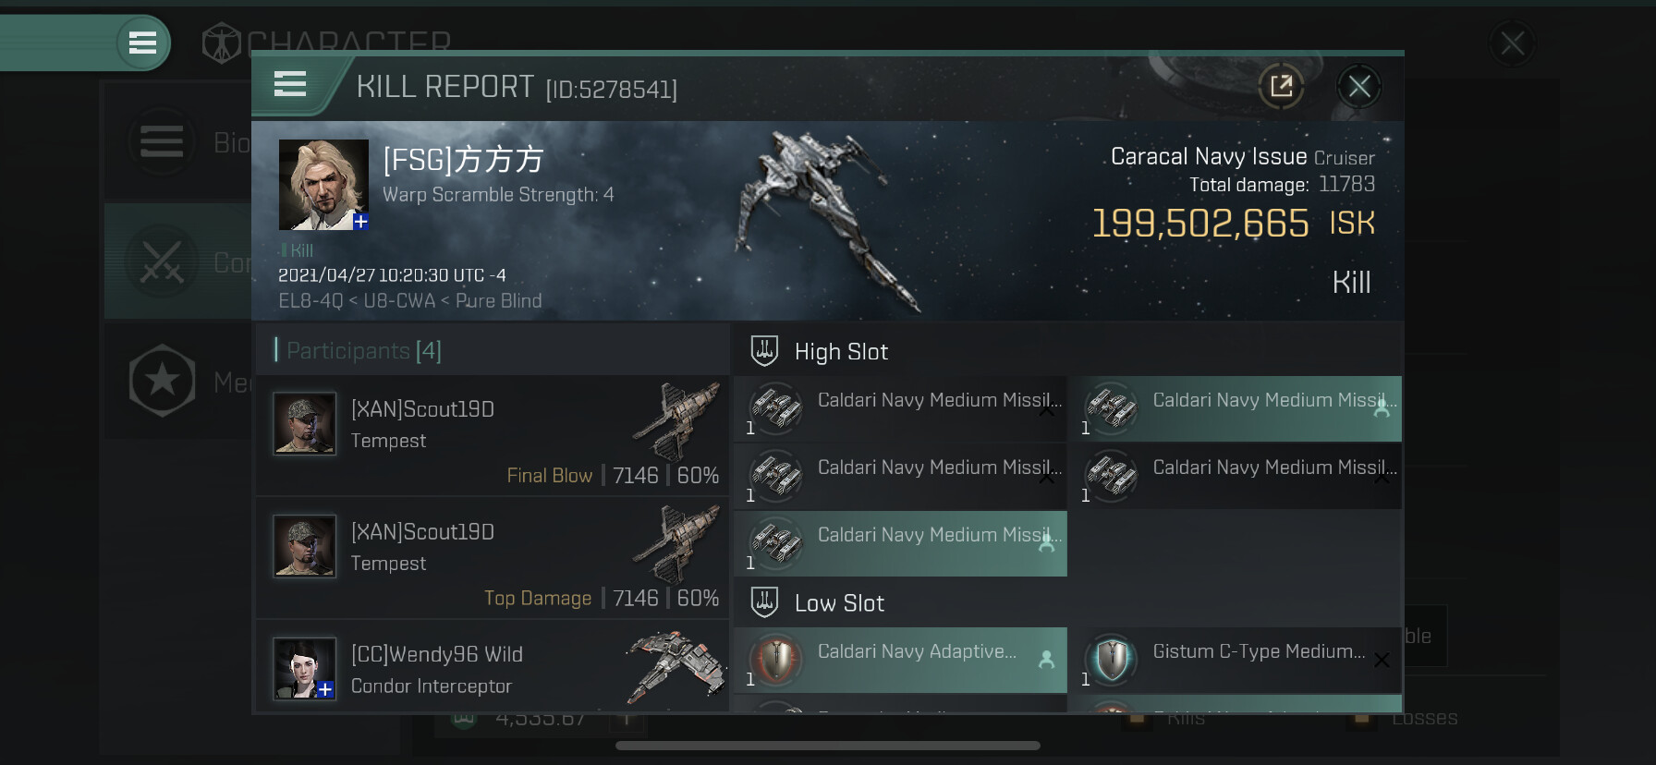
Task: Open Wendy96 Wild participant portrait
Action: coord(305,669)
